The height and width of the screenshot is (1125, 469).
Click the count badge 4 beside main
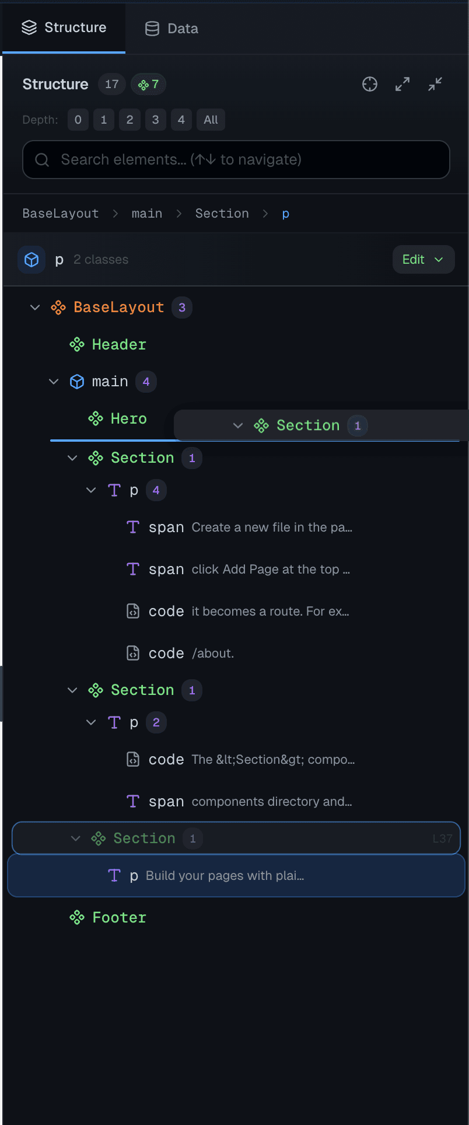(x=146, y=381)
